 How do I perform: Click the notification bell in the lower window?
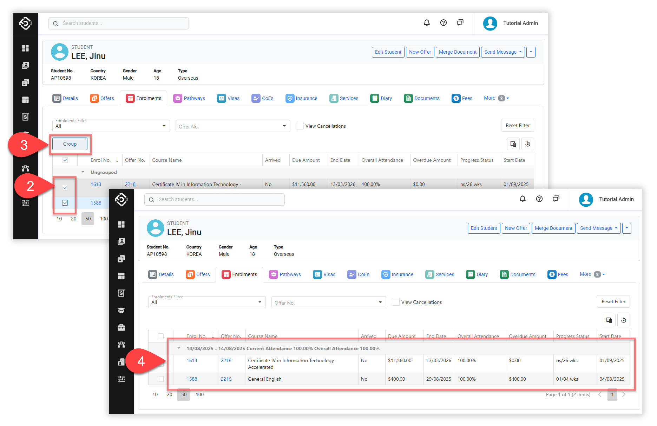pos(523,199)
